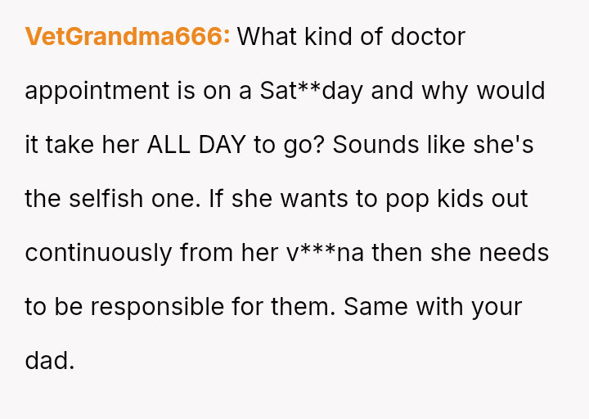Open the VetGrandma666 username profile link
Screen dimensions: 589x419
point(128,37)
